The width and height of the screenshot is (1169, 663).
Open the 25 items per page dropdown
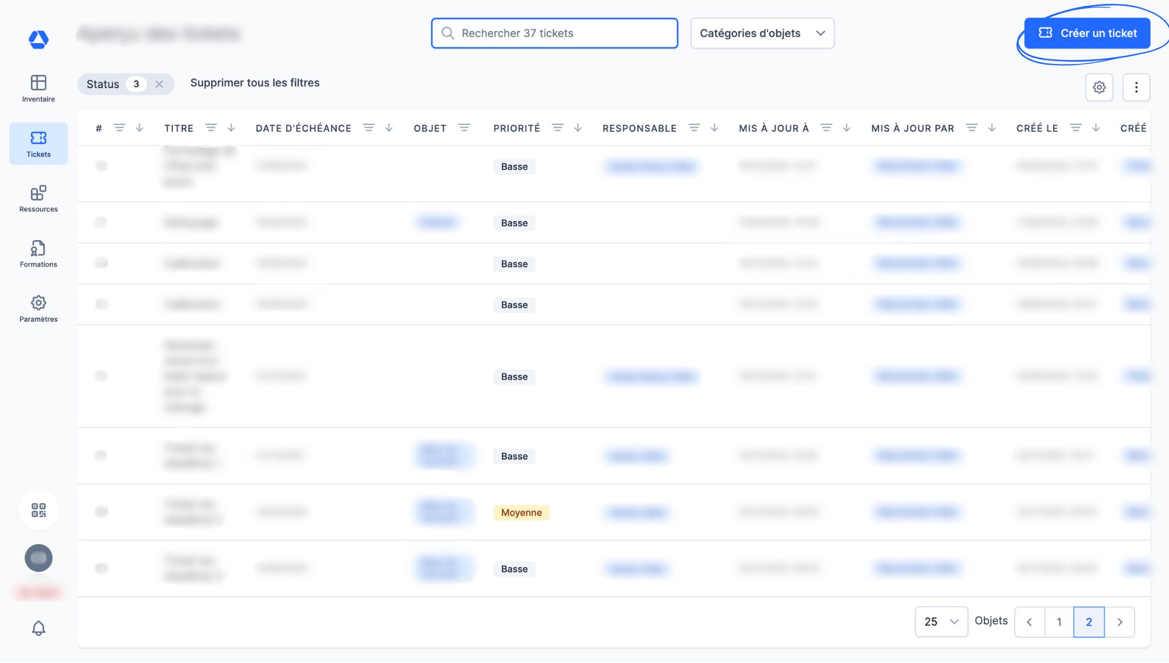coord(941,621)
